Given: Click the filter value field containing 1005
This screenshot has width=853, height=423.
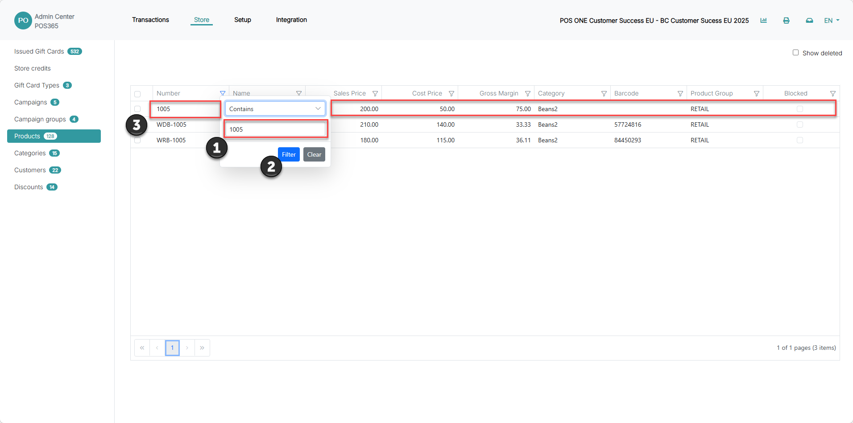Looking at the screenshot, I should click(275, 129).
